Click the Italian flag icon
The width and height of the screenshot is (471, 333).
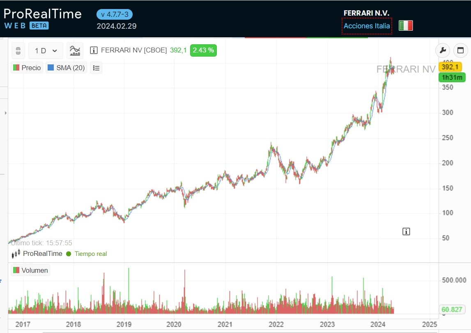pyautogui.click(x=406, y=25)
